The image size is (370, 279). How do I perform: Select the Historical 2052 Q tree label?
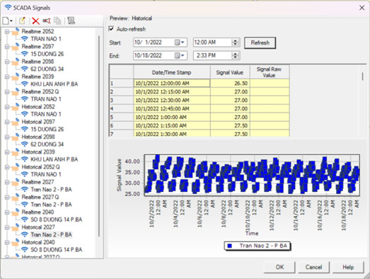[x=40, y=167]
